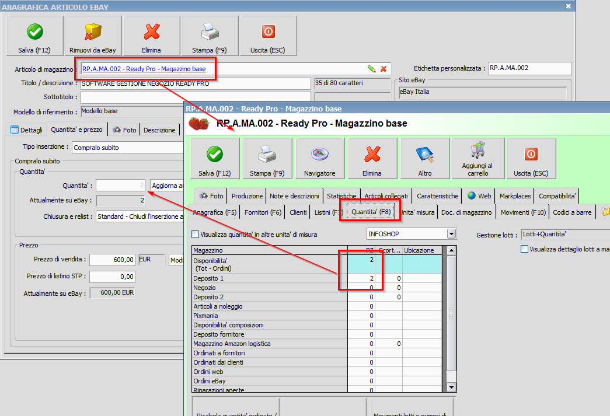Open the Clienti tab
610x416 pixels.
[298, 212]
